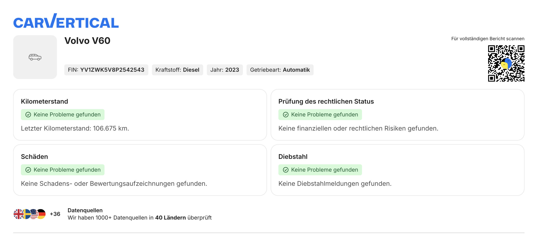Click the Jahr 2023 badge
This screenshot has height=239, width=538.
[x=225, y=70]
